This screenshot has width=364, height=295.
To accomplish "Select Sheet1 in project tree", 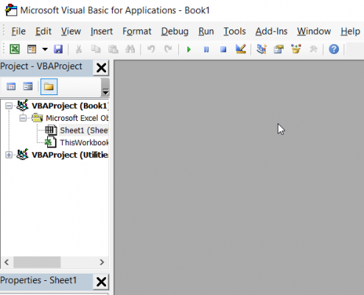I will (84, 131).
